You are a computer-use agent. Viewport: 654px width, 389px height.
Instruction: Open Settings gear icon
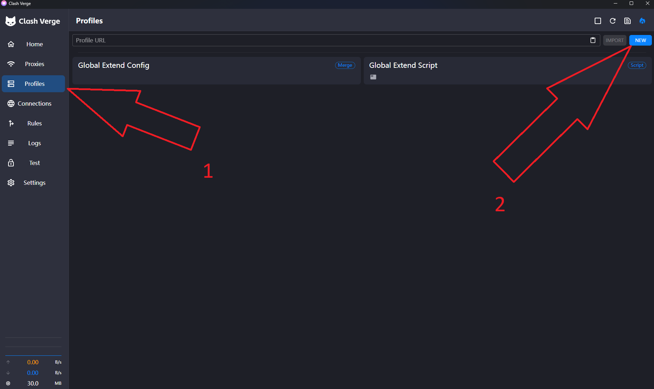pos(11,183)
